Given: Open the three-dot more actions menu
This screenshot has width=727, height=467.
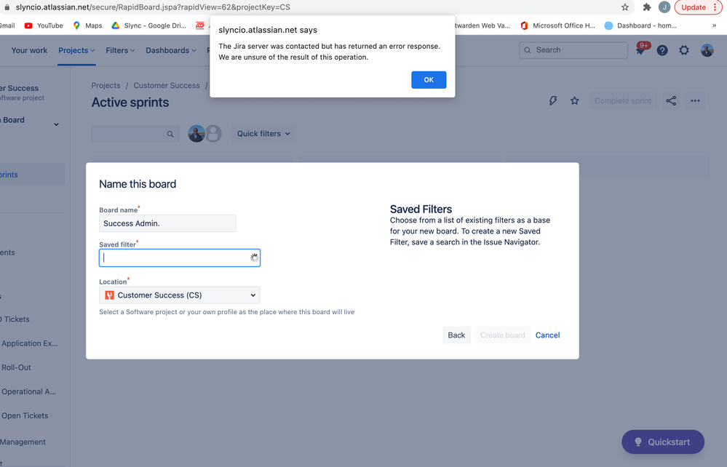Looking at the screenshot, I should [x=694, y=100].
